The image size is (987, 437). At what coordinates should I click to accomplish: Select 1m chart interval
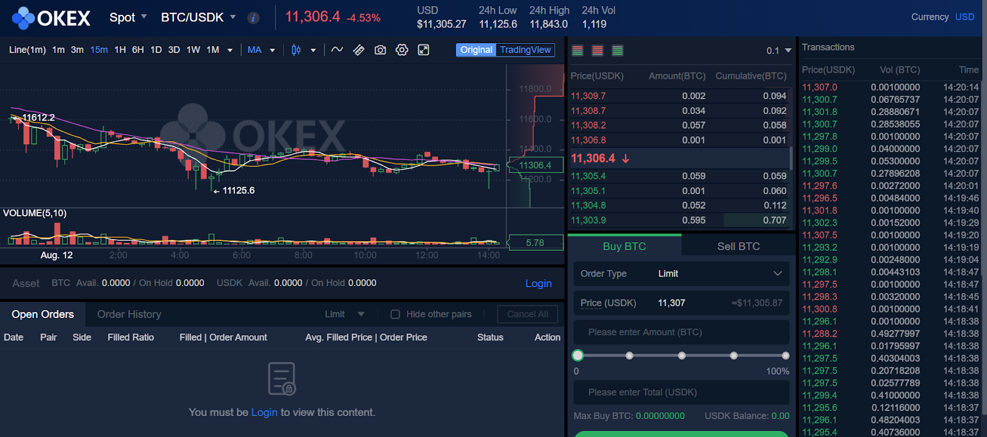point(59,50)
